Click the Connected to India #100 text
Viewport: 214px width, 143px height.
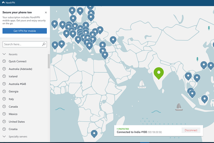click(132, 132)
